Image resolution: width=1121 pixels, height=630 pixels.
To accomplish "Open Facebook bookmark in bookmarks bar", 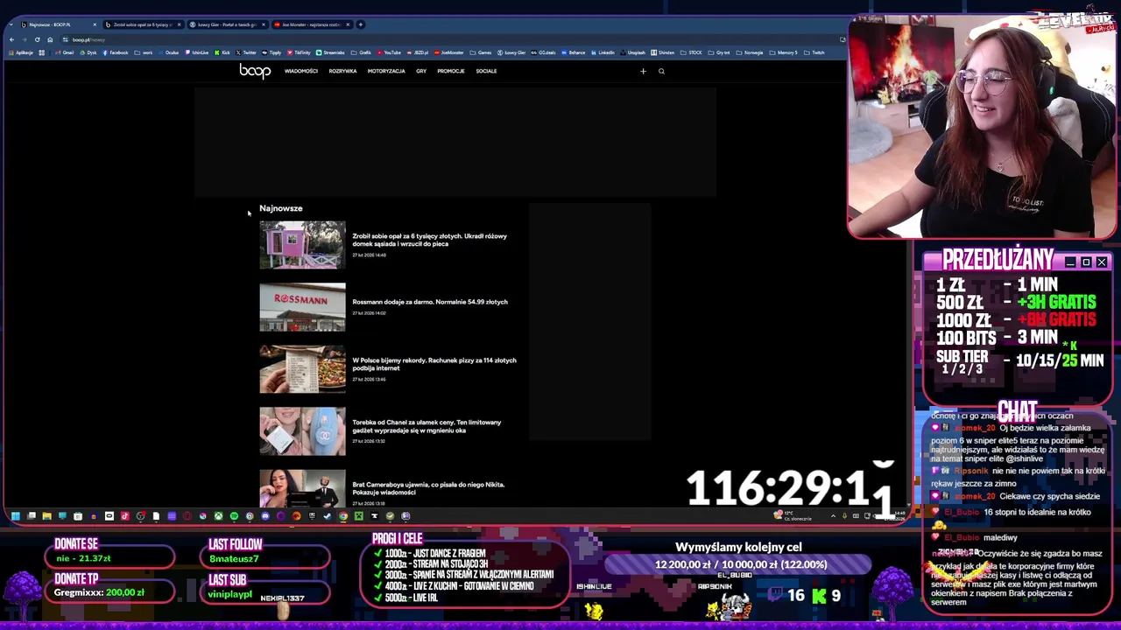I will coord(115,52).
